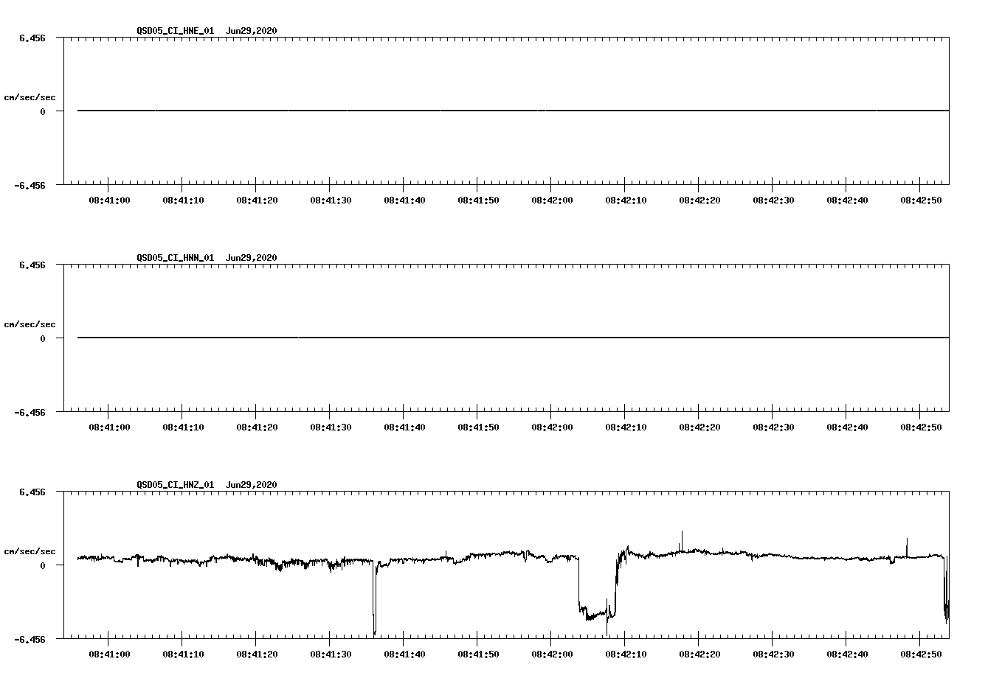The width and height of the screenshot is (1002, 681).
Task: Click the upward spike near 08:42:48 on HNZ trace
Action: (907, 547)
